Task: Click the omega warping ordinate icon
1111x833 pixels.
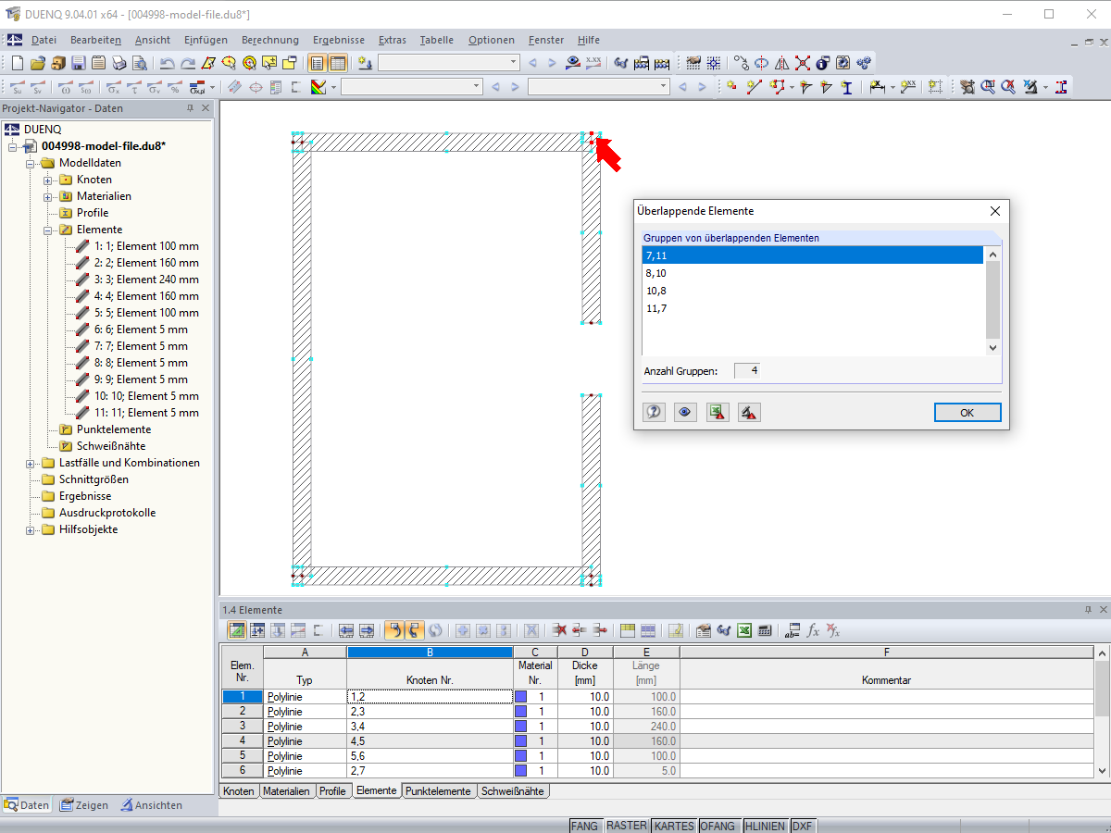Action: coord(65,87)
